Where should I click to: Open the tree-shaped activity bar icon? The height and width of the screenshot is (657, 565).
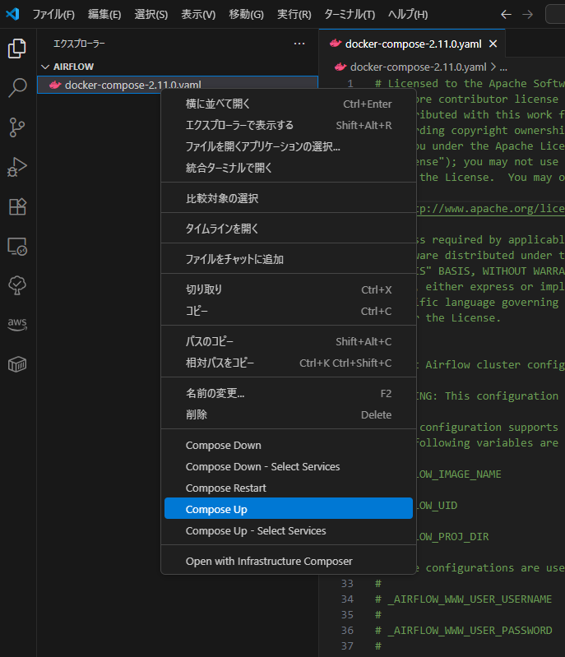(17, 285)
